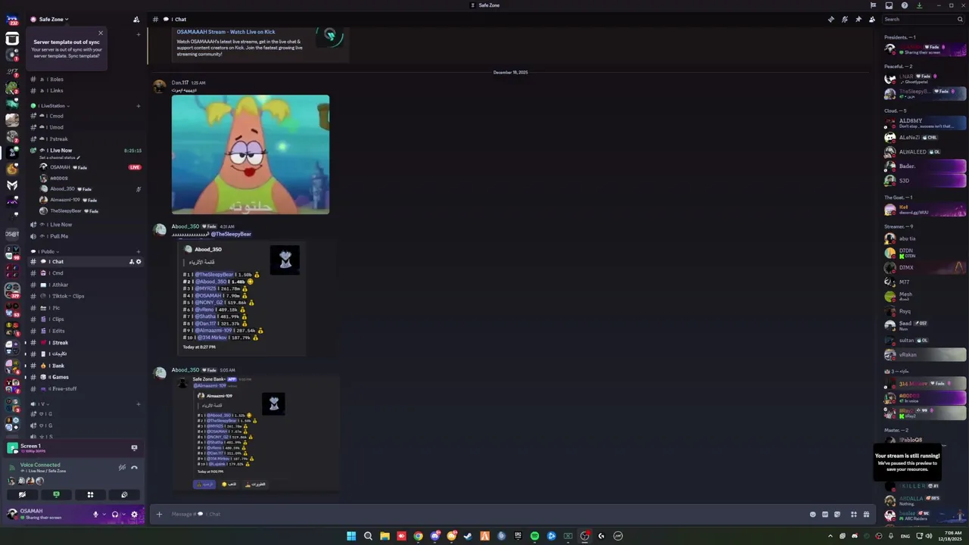Open activities launcher button
969x545 pixels.
[x=90, y=494]
